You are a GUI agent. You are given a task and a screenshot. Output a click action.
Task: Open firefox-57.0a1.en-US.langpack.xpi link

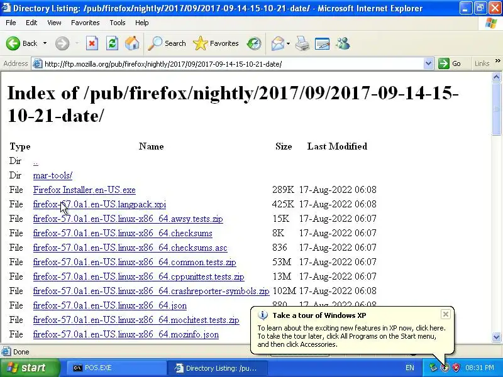click(x=99, y=205)
